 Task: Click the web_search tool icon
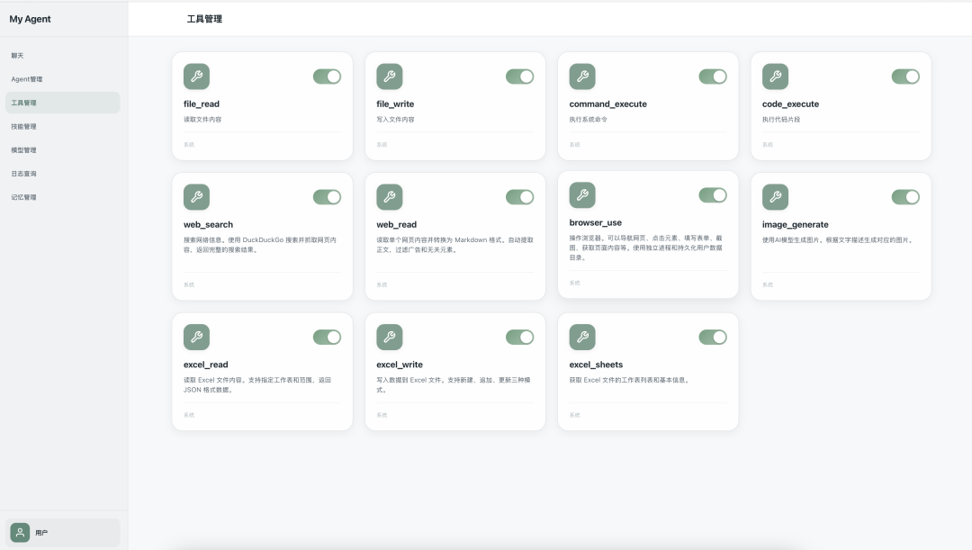click(196, 197)
